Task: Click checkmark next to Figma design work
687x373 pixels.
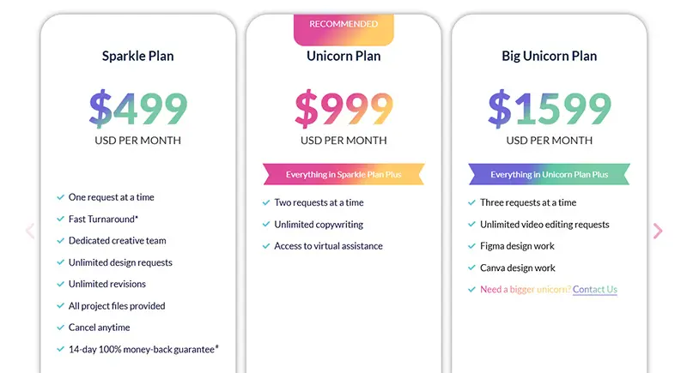Action: pyautogui.click(x=472, y=246)
